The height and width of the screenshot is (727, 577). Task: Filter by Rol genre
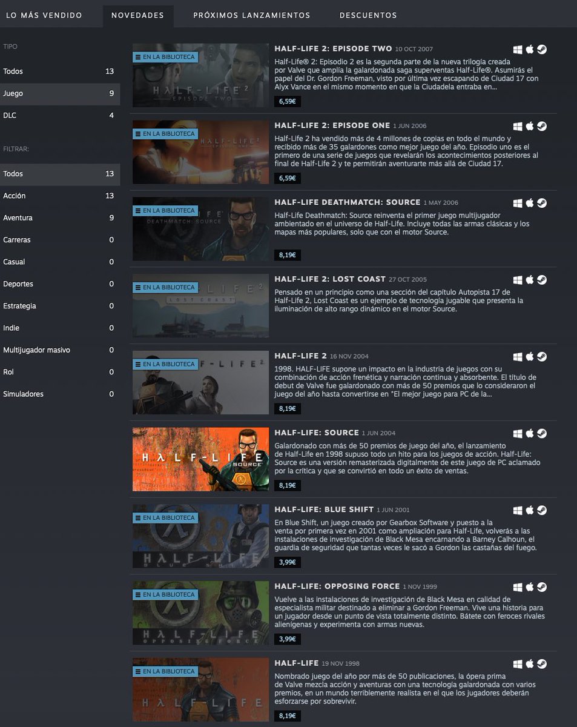[59, 372]
